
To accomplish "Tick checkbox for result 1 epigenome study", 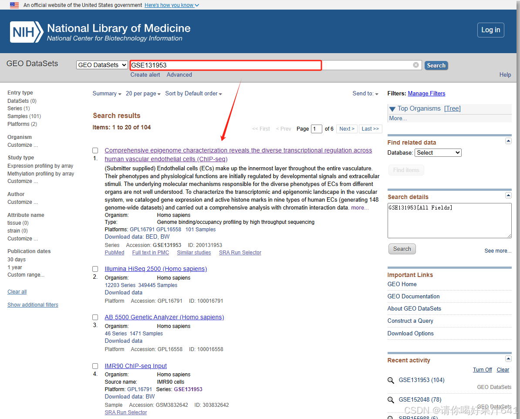I will pos(95,151).
